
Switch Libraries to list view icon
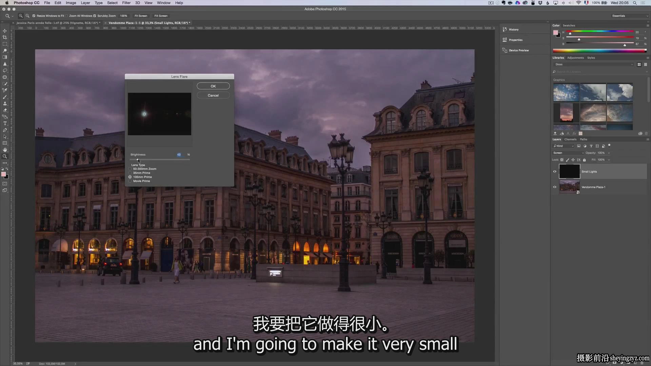(646, 64)
